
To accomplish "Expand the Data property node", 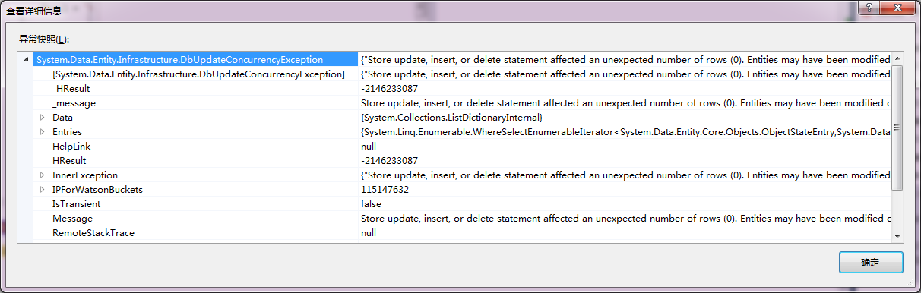I will (43, 118).
